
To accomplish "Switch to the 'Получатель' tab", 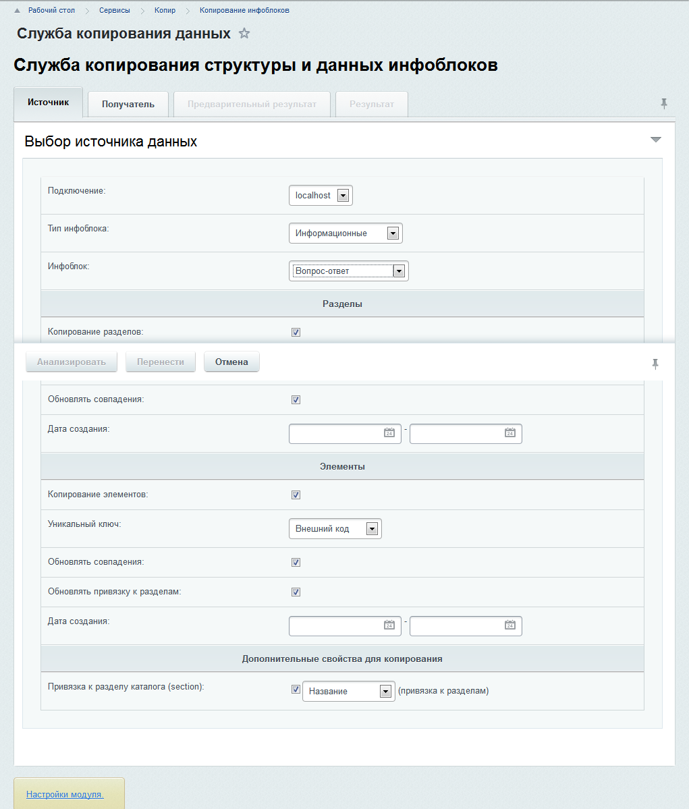I will pos(128,104).
